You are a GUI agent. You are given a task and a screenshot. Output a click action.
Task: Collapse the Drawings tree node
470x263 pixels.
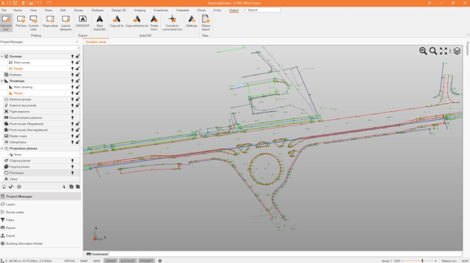pos(2,81)
